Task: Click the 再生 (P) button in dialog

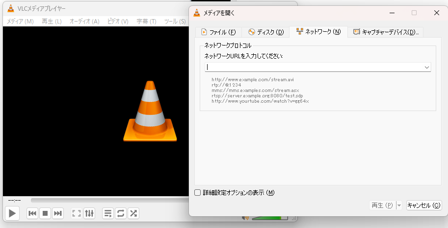Action: point(382,205)
